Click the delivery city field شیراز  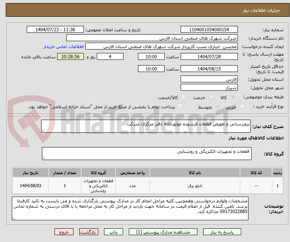209,87
